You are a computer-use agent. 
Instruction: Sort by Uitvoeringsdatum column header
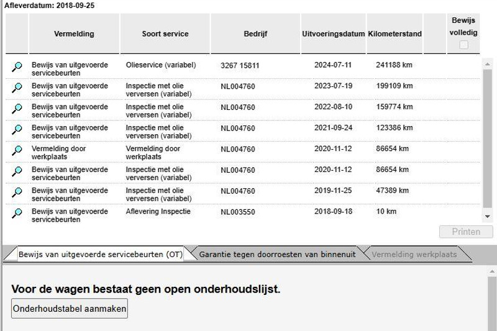333,34
